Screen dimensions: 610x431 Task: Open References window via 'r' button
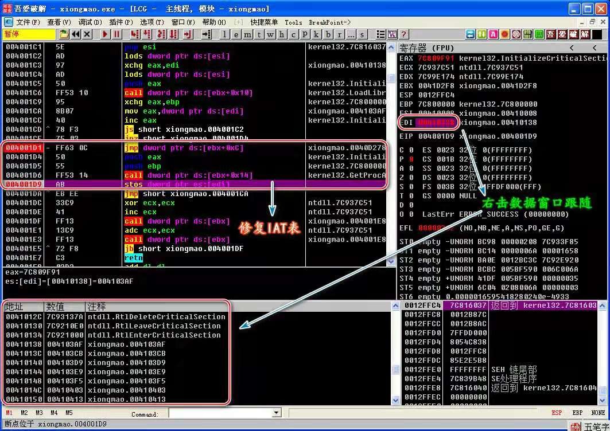pos(339,34)
